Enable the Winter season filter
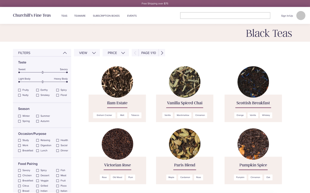310x193 pixels. (x=19, y=116)
